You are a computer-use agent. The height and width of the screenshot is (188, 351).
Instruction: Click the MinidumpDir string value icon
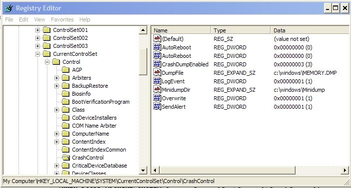(x=157, y=89)
